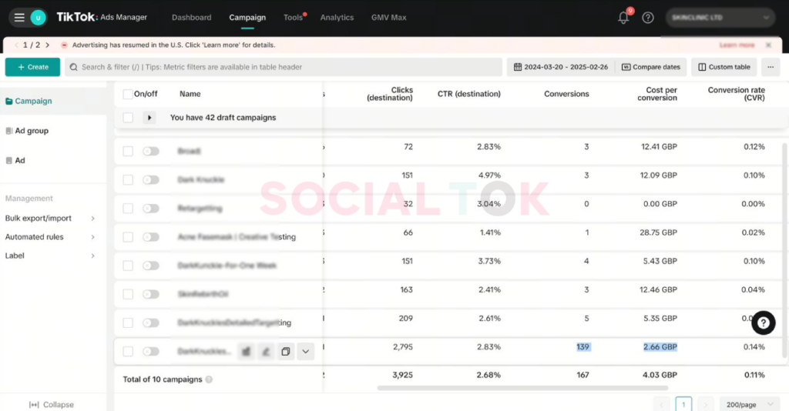The height and width of the screenshot is (411, 789).
Task: Check the select-all checkbox in table header
Action: 128,95
